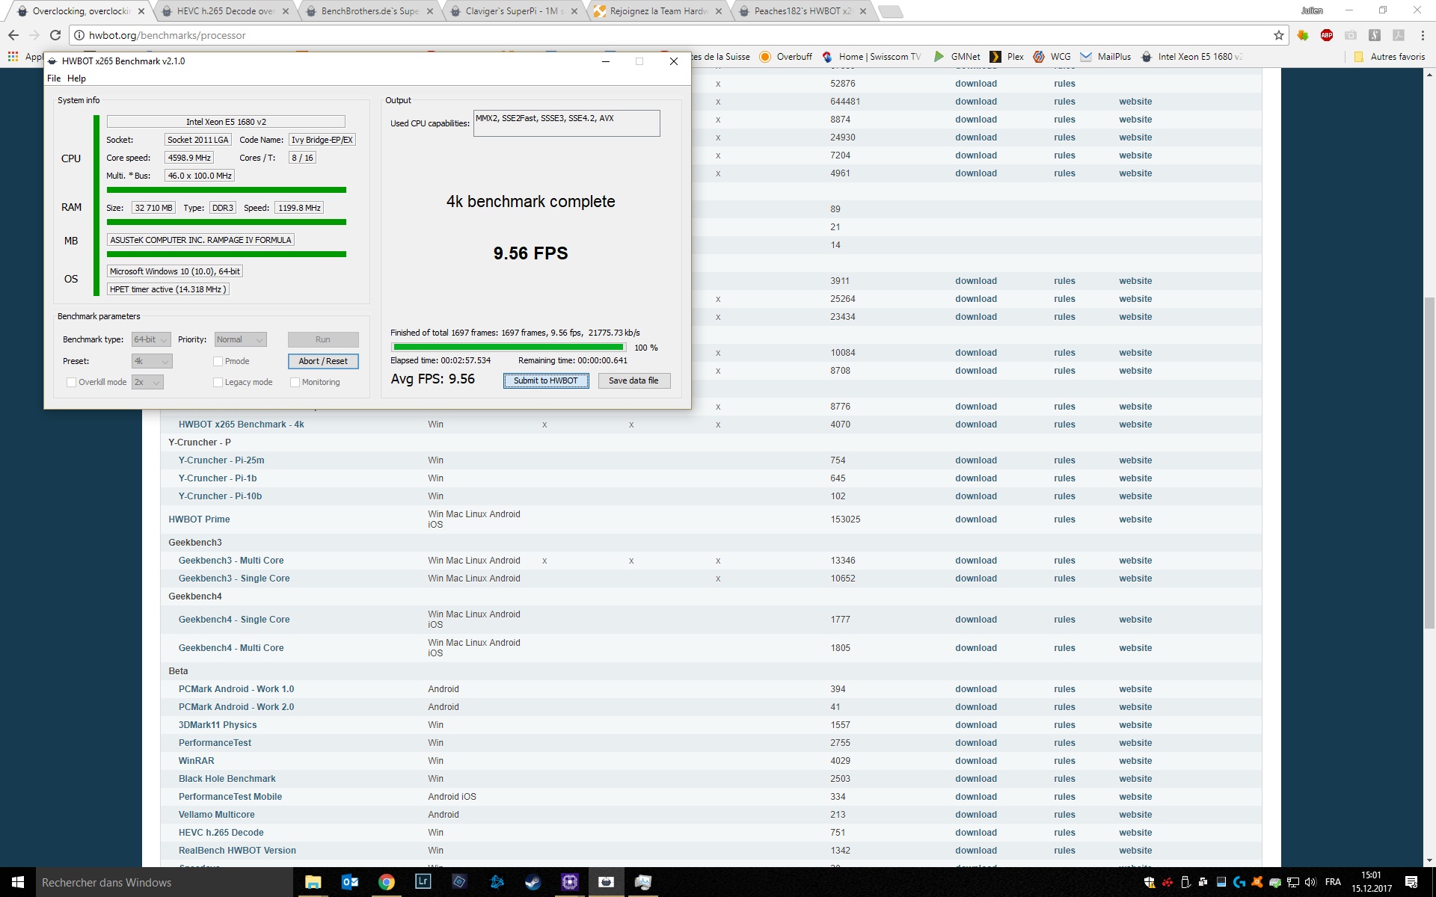Click the Windows Defender tray icon
1436x897 pixels.
point(1150,882)
